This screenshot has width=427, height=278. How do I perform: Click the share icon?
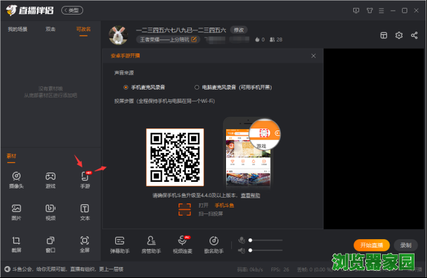(x=414, y=36)
